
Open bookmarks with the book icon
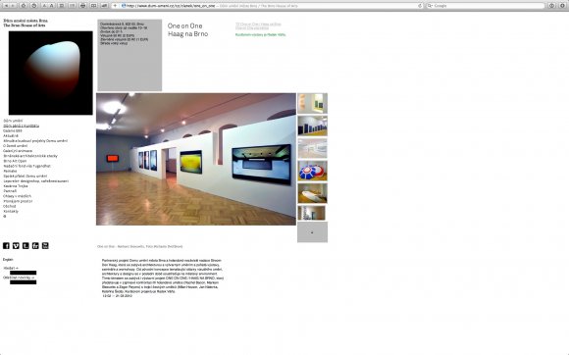point(93,6)
